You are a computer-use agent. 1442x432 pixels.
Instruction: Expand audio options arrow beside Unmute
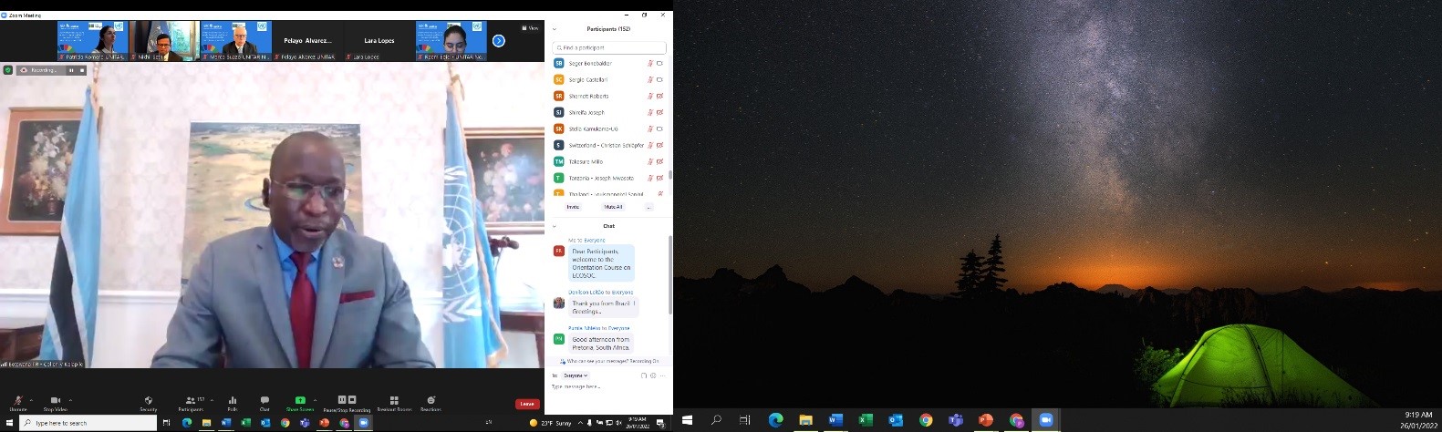(31, 399)
